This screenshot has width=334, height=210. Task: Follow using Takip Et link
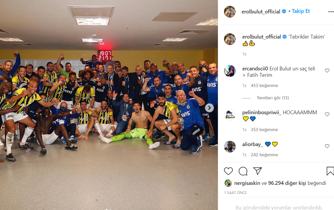point(301,11)
